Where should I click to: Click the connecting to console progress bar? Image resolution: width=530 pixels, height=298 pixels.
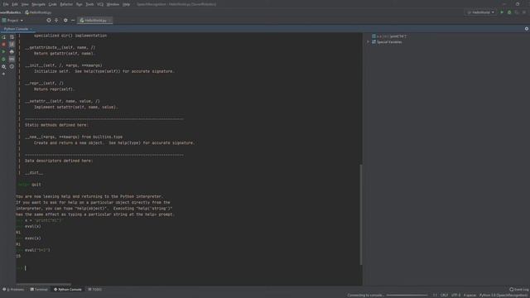[x=407, y=295]
